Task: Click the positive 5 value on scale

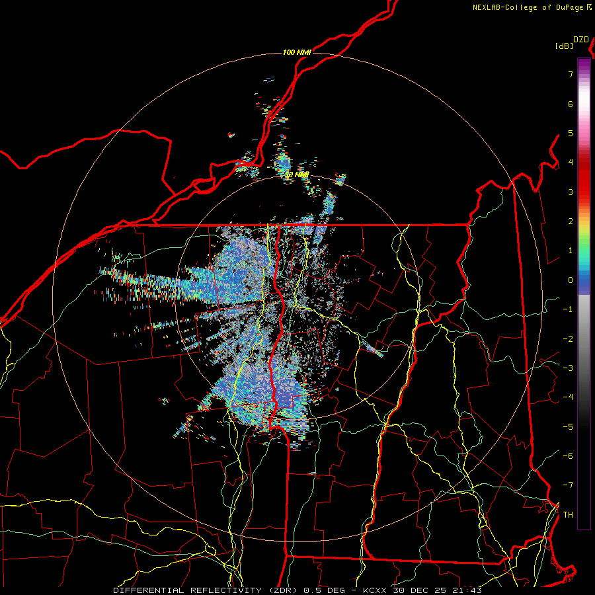Action: click(x=571, y=133)
